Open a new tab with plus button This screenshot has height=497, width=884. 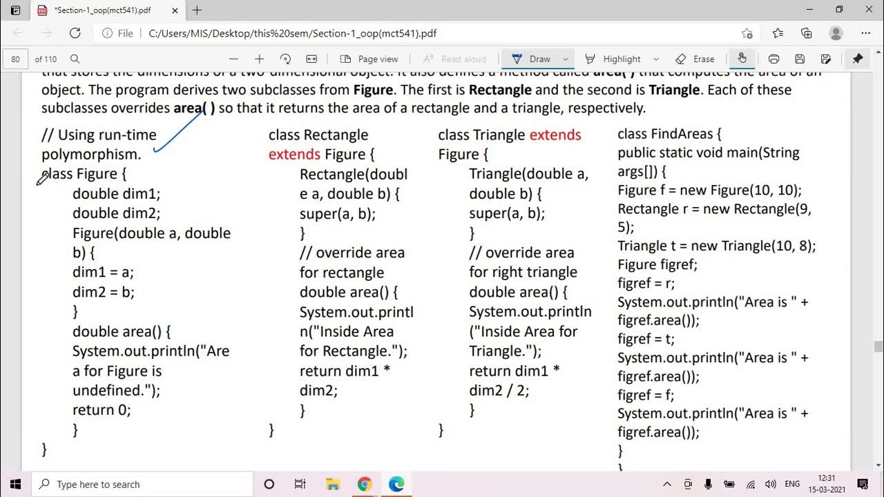point(198,10)
